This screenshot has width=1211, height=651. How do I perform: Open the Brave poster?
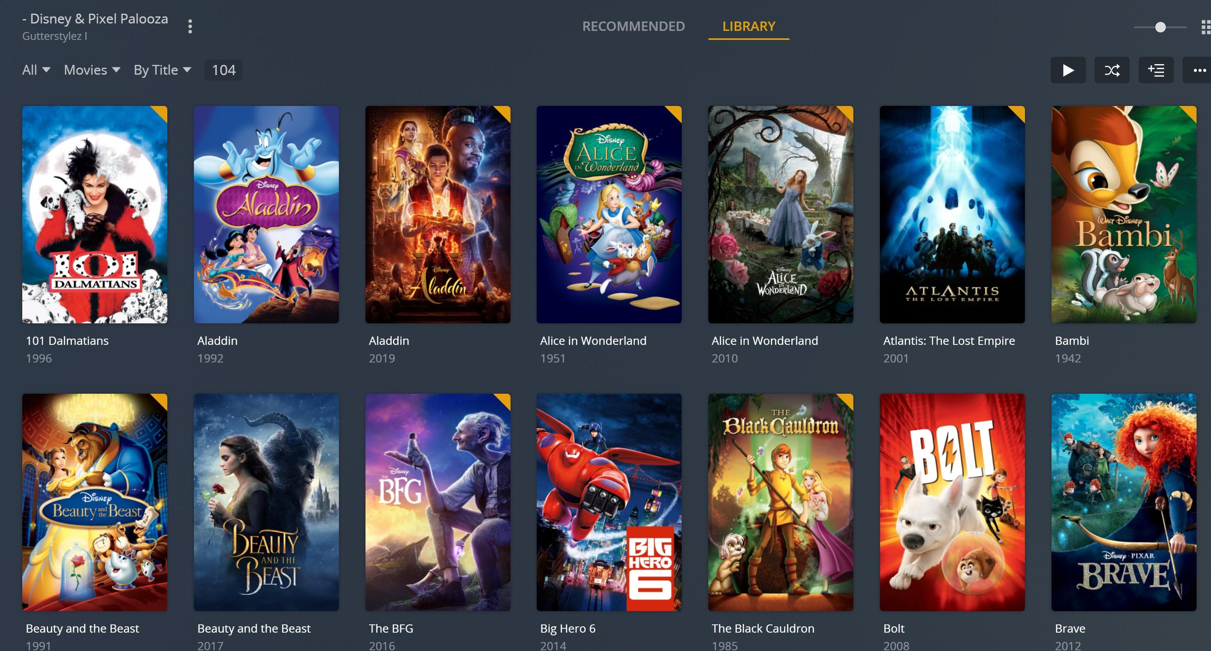1123,502
